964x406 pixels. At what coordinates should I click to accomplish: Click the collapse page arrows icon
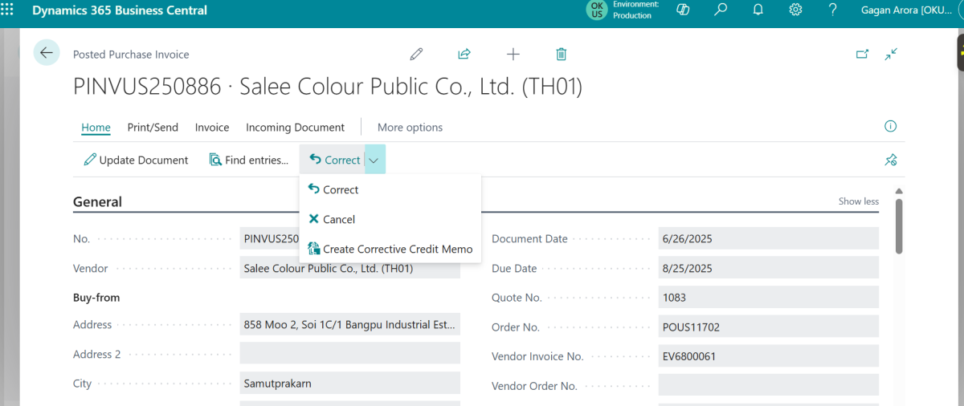pos(891,54)
